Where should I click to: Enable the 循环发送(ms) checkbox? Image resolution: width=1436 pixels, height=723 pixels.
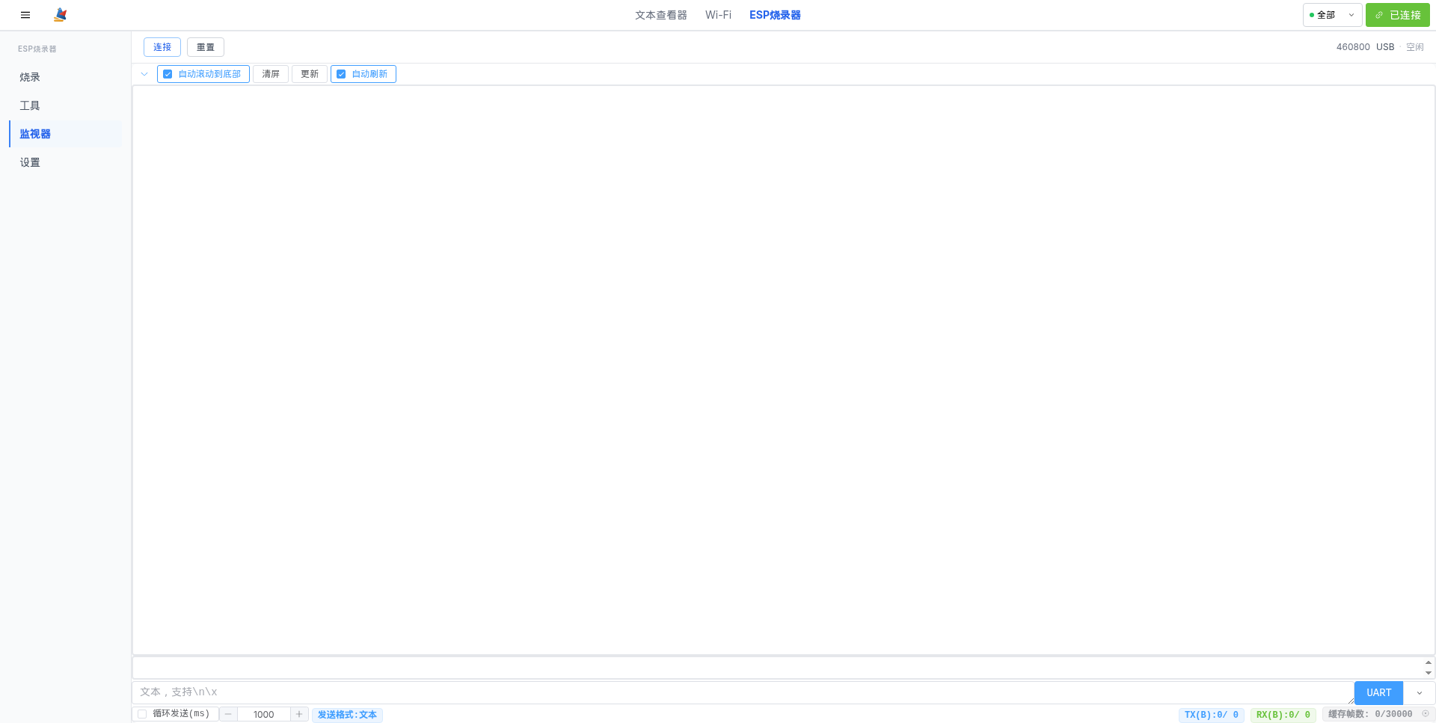click(x=142, y=714)
